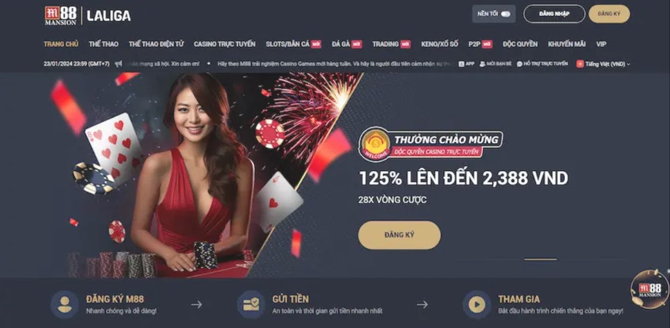670x328 pixels.
Task: Click the Tham Gia play icon
Action: click(477, 305)
